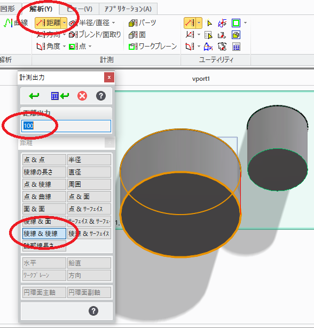
Task: Open the 距離 measure dropdown arrow
Action: [x=64, y=23]
